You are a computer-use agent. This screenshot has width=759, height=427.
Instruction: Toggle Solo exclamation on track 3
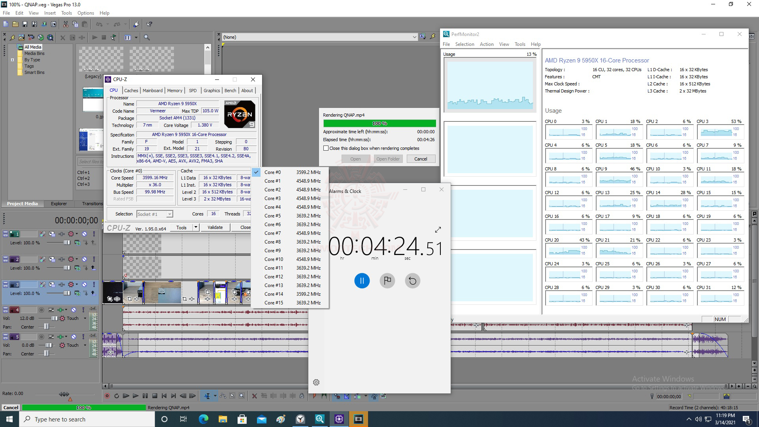[94, 285]
